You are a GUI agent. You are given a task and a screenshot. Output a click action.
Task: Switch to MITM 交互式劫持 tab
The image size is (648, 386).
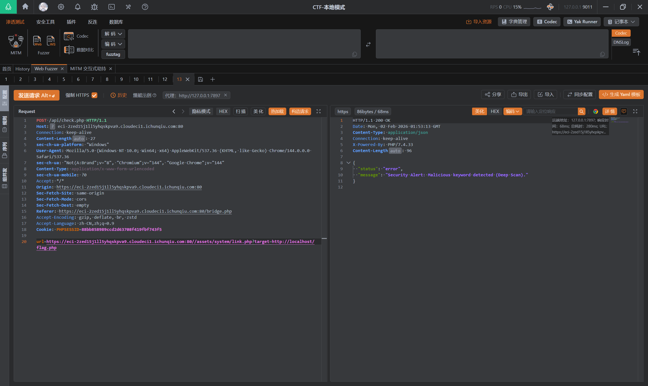pos(88,69)
